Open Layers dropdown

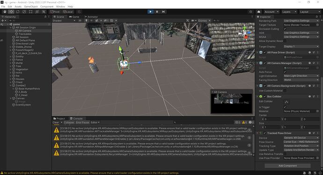(289, 12)
